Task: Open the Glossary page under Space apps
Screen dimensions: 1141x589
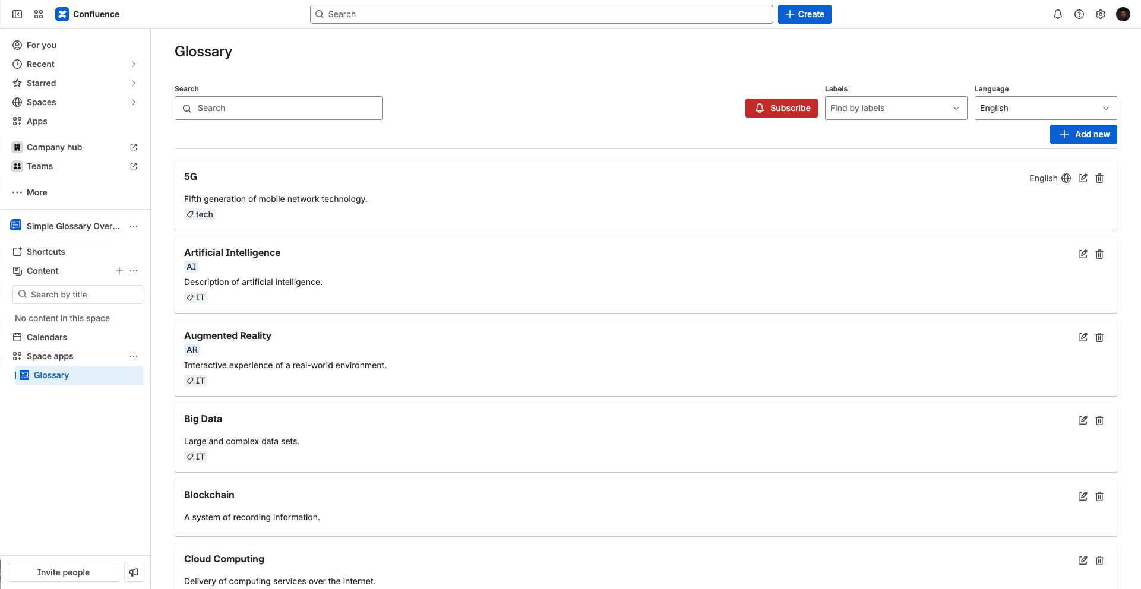Action: tap(51, 375)
